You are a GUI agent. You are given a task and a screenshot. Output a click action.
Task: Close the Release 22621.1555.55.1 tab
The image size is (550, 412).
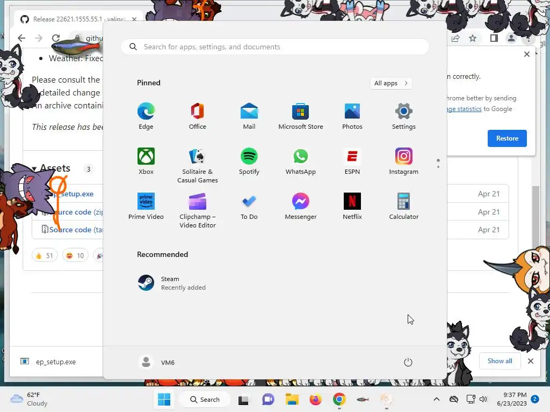134,19
